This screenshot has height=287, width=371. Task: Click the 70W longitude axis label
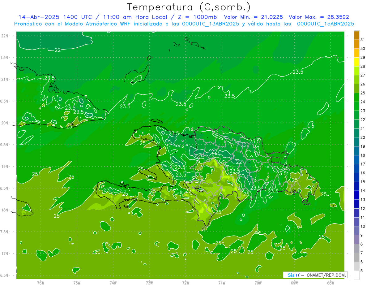coord(258,283)
